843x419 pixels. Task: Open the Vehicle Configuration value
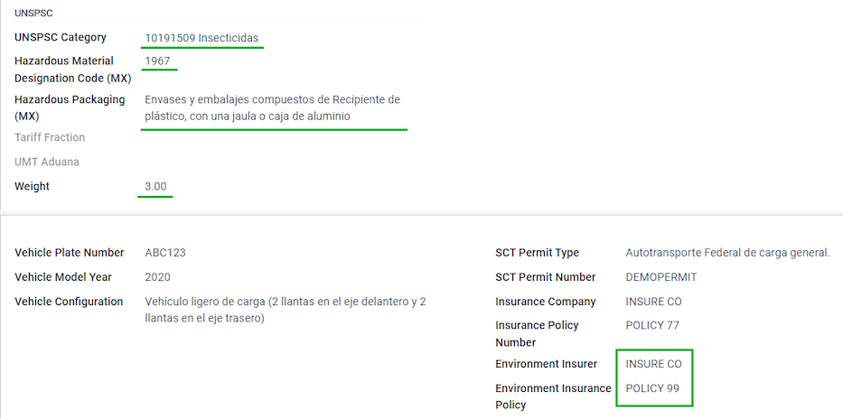[x=286, y=310]
